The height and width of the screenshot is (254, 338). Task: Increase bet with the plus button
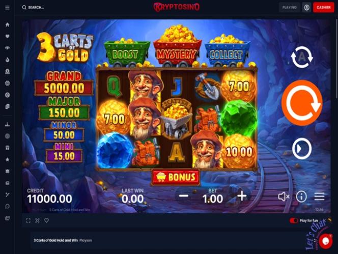[x=242, y=196]
